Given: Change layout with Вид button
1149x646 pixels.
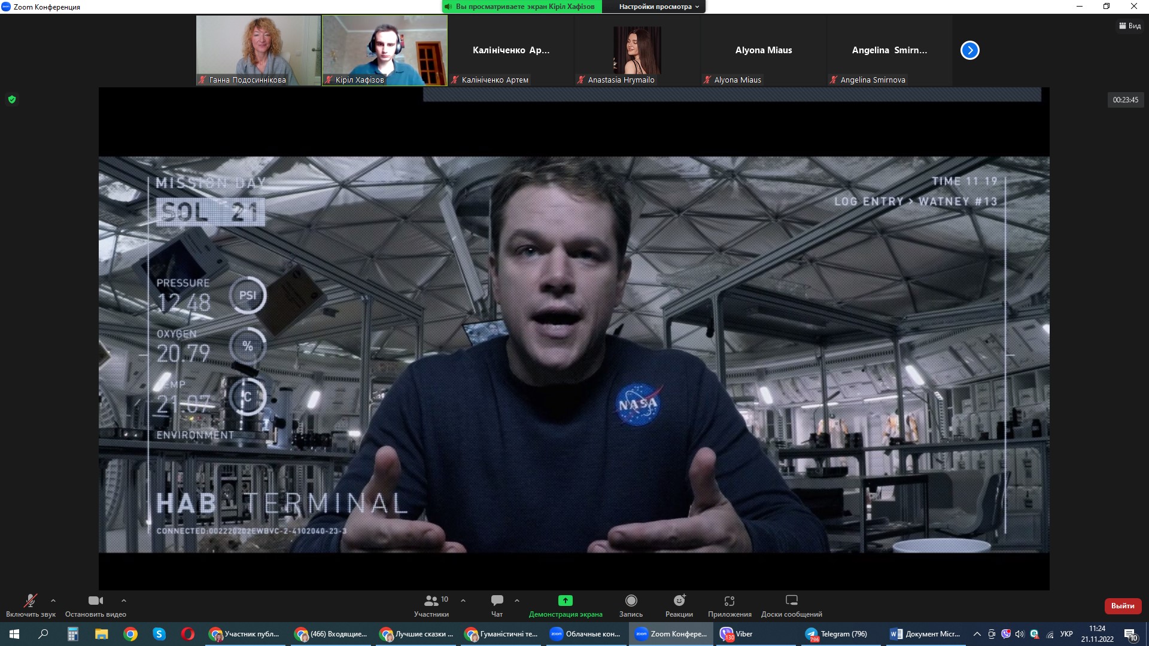Looking at the screenshot, I should point(1130,26).
